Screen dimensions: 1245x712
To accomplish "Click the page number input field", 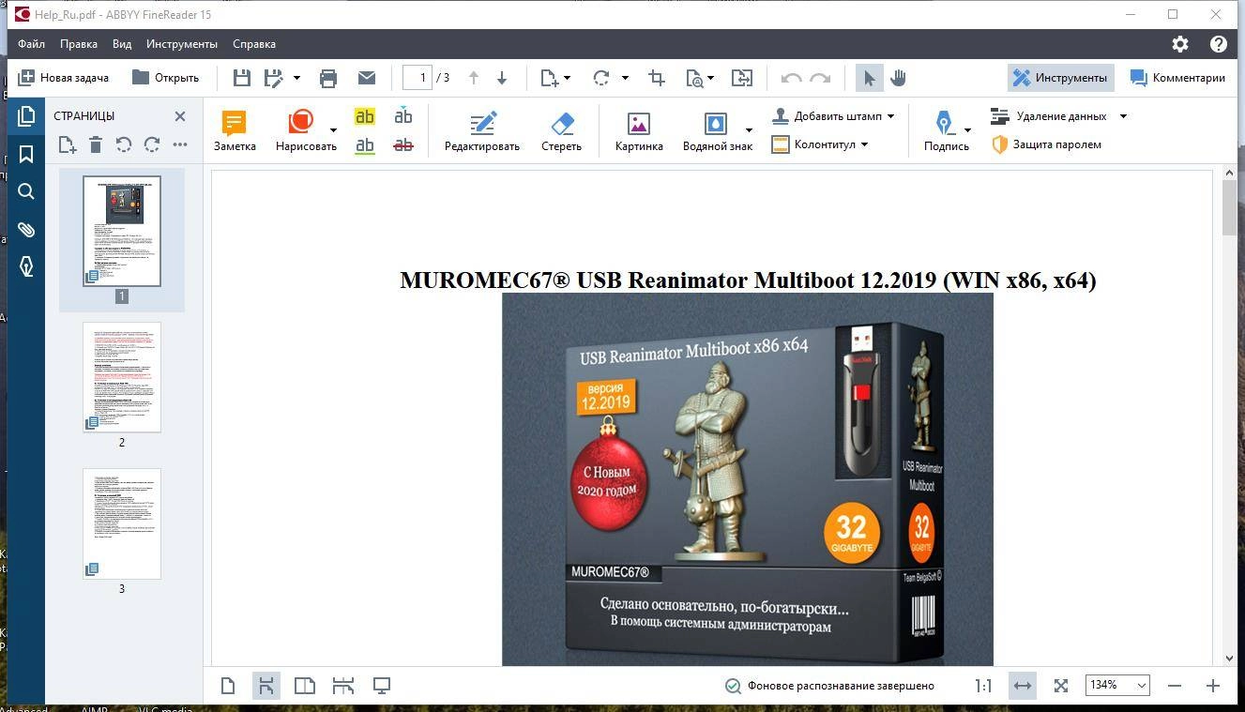I will coord(418,78).
